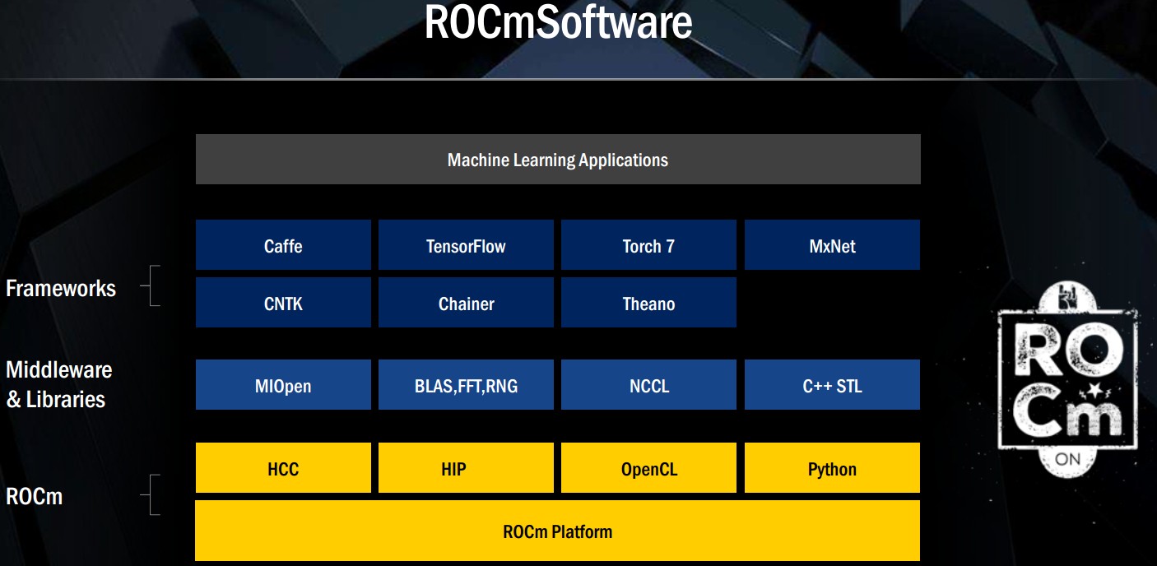The width and height of the screenshot is (1157, 566).
Task: Click the Chainer box
Action: [466, 303]
